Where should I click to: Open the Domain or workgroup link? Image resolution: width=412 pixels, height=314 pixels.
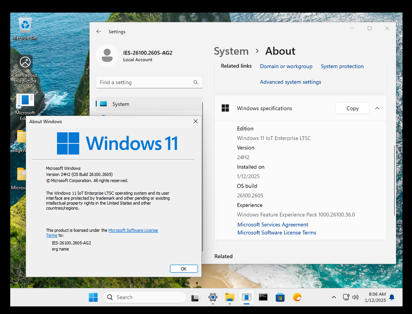286,66
